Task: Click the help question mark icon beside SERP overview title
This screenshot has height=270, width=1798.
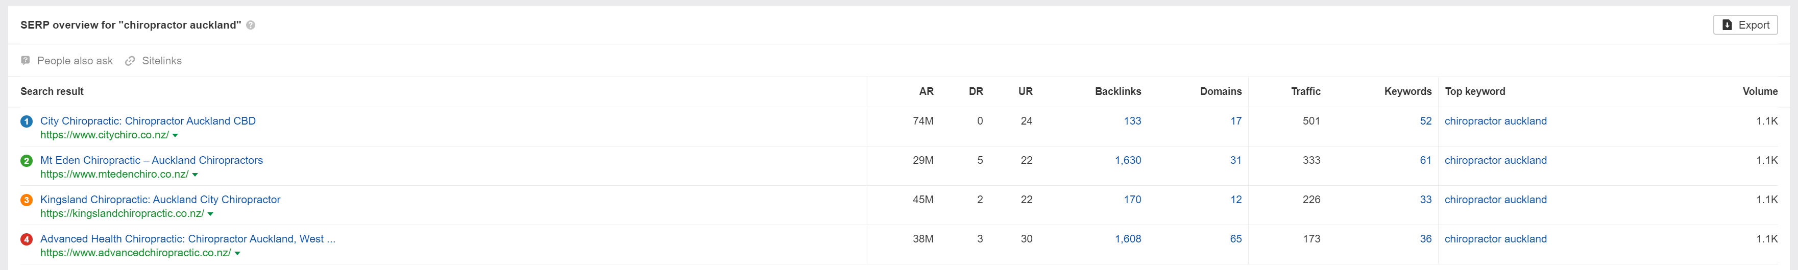Action: coord(251,25)
